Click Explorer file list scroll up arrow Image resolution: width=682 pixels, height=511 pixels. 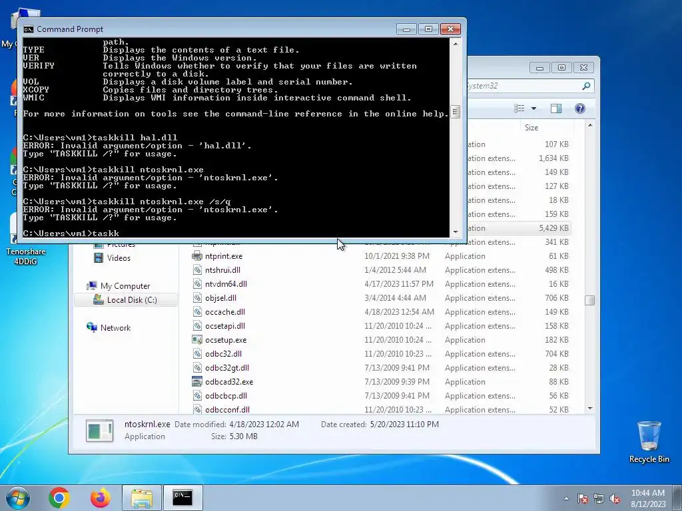pos(590,125)
